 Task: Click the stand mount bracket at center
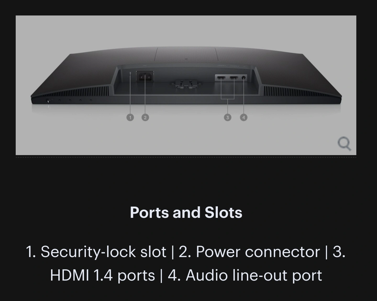coord(186,84)
